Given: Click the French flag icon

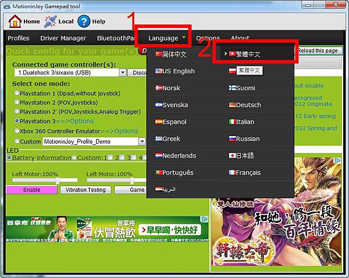Looking at the screenshot, I should coord(232,173).
